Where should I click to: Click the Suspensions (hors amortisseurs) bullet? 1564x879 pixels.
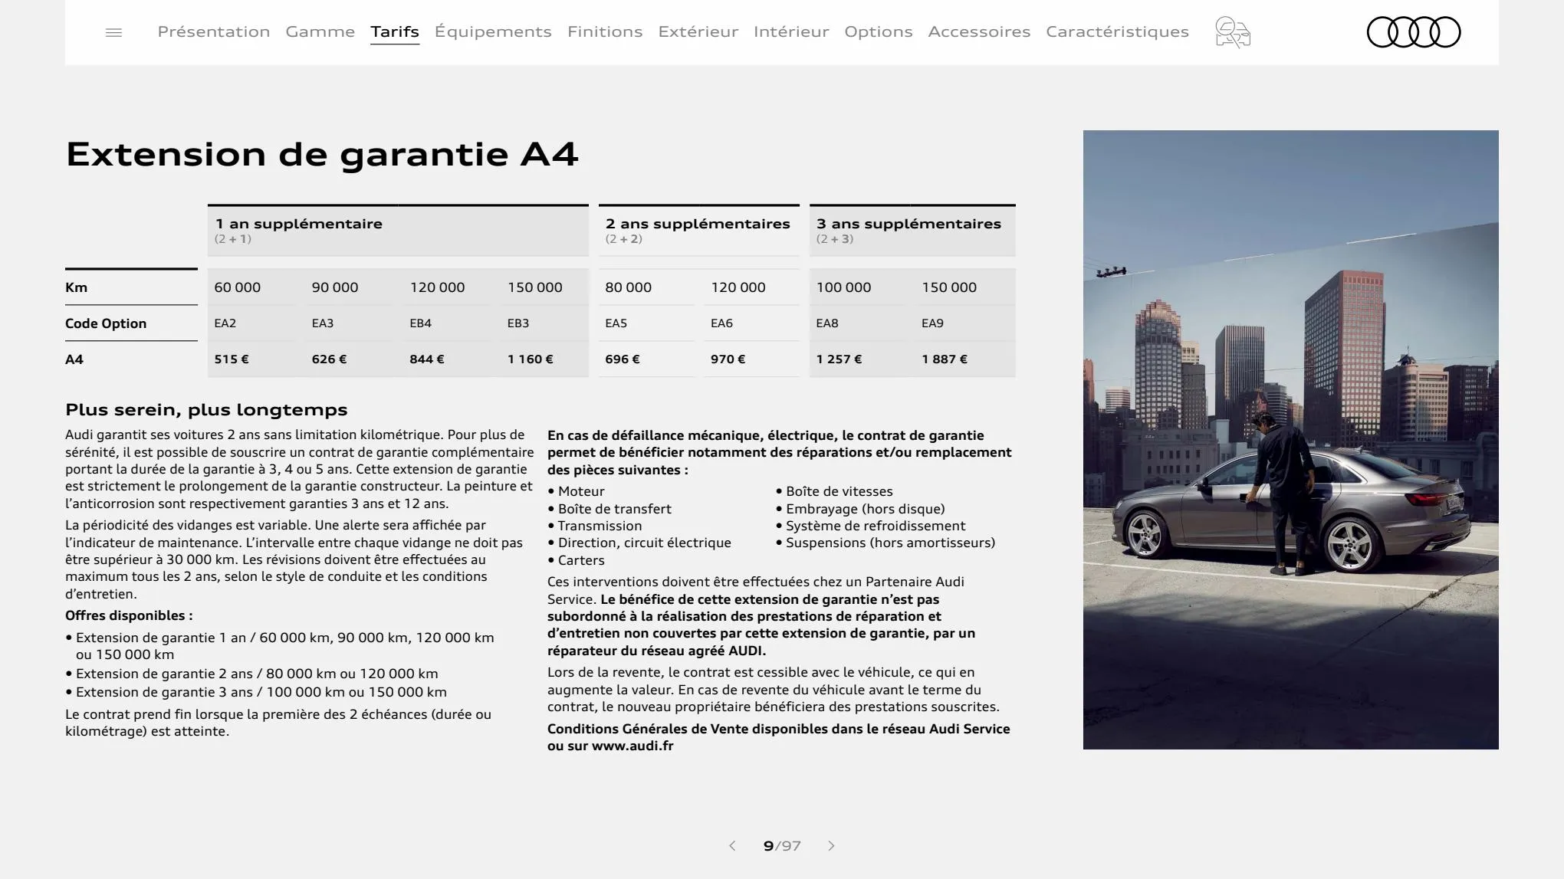pos(886,543)
